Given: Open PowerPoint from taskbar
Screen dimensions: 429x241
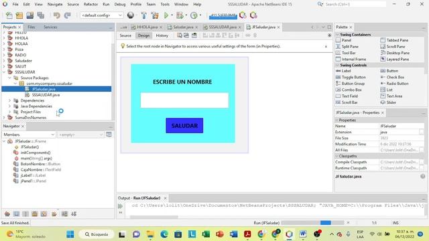Looking at the screenshot, I should [x=220, y=234].
